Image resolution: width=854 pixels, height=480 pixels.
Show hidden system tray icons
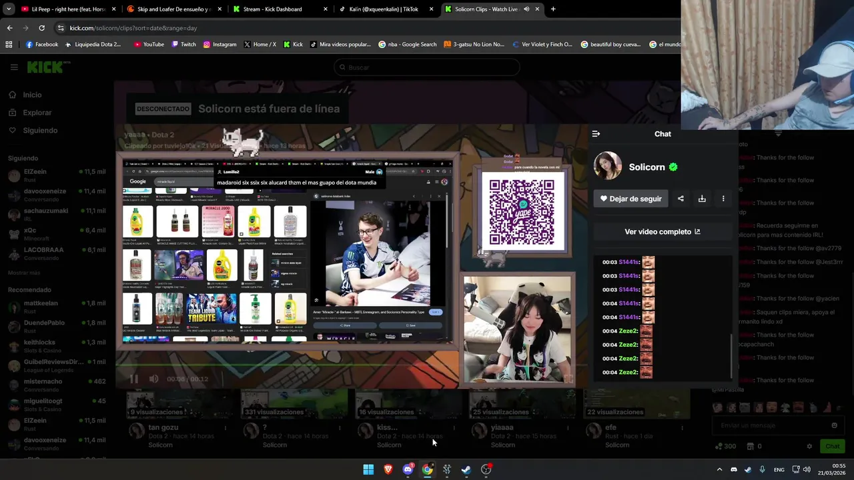click(x=719, y=469)
